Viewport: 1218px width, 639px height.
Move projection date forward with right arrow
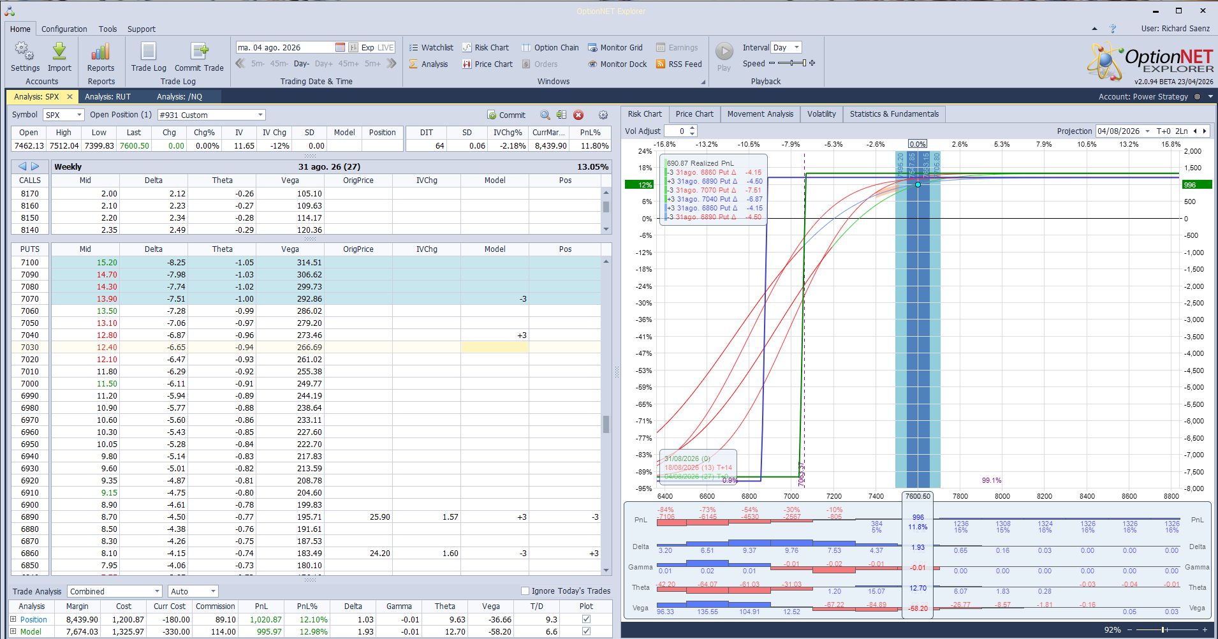coord(1205,131)
